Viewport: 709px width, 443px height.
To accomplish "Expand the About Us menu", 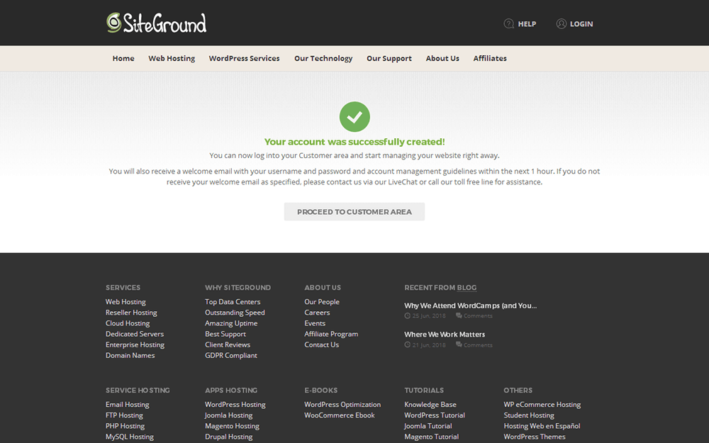I will (x=442, y=59).
